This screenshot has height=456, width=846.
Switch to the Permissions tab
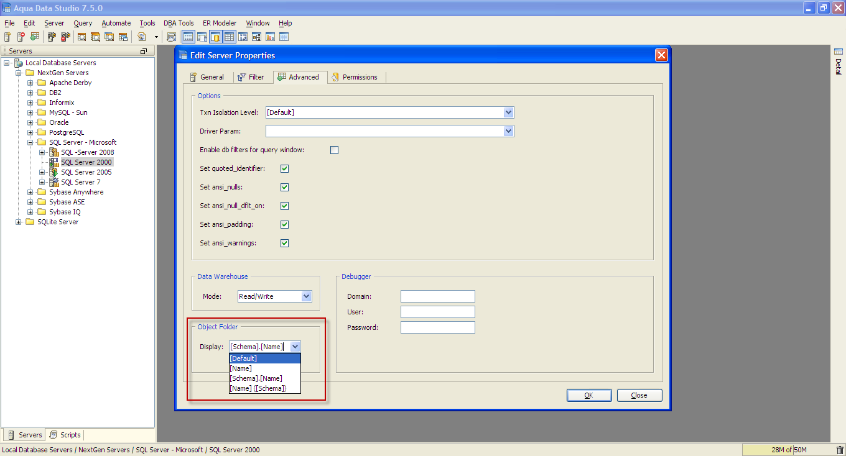pyautogui.click(x=355, y=77)
